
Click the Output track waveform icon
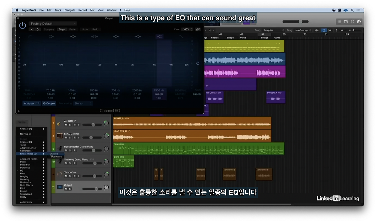click(x=60, y=187)
